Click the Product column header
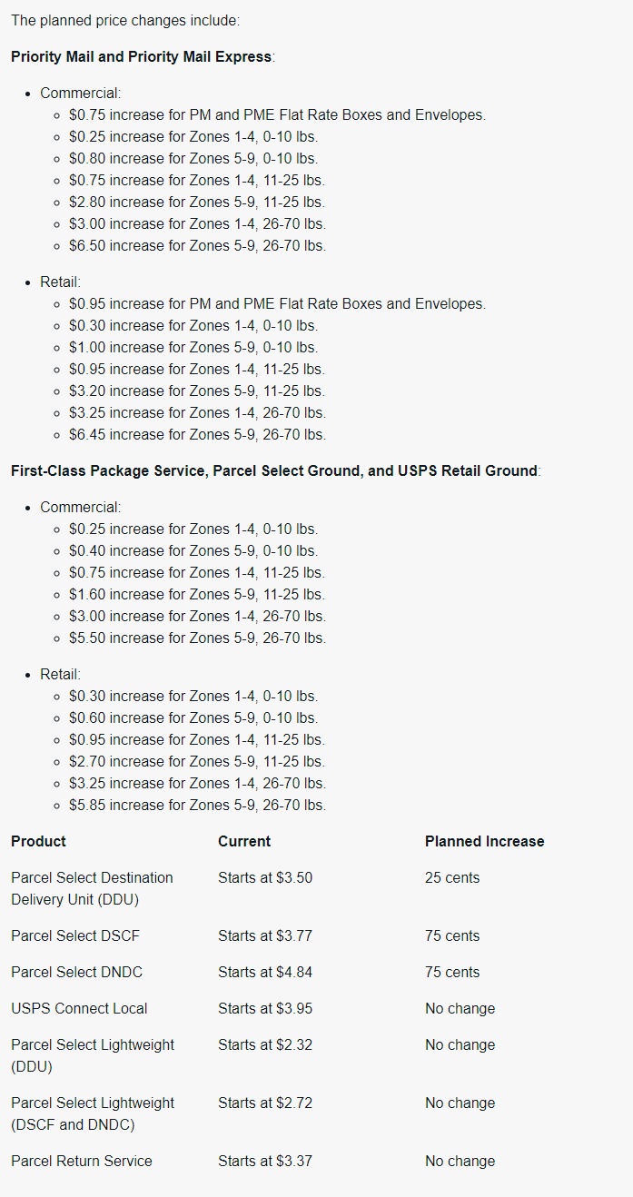The image size is (633, 1197). point(38,841)
